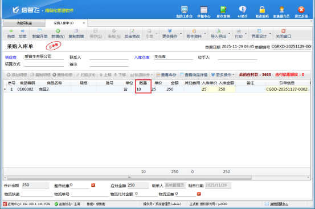The width and height of the screenshot is (315, 209).
Task: Click 反审修改 toolbar icon
Action: pos(132,34)
